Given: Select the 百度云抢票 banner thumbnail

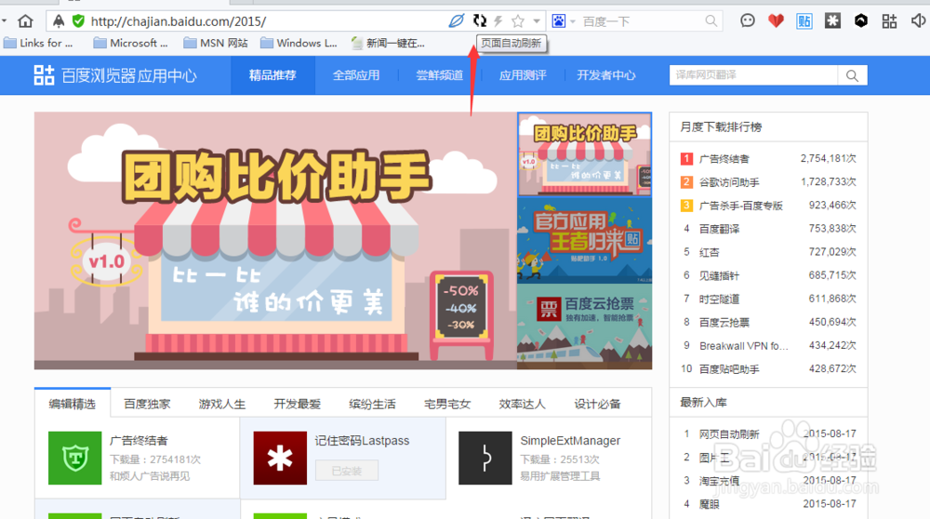Looking at the screenshot, I should [x=584, y=326].
